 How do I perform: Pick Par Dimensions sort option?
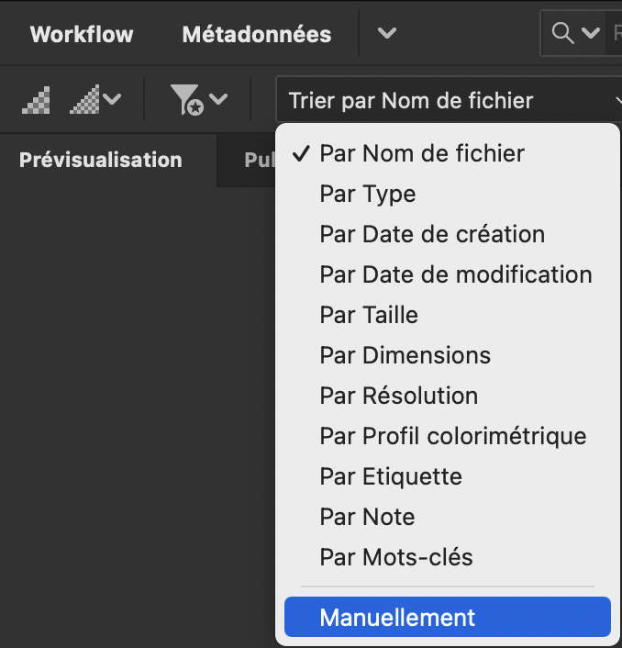[405, 355]
